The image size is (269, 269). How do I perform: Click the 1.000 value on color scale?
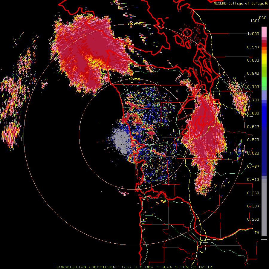point(253,33)
